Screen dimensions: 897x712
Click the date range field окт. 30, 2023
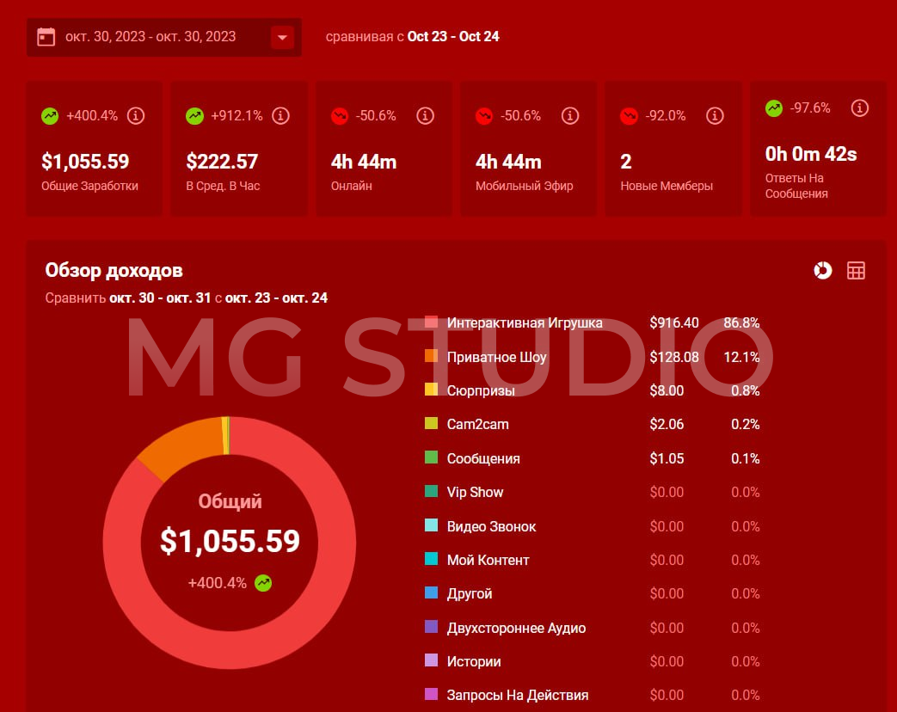(151, 37)
